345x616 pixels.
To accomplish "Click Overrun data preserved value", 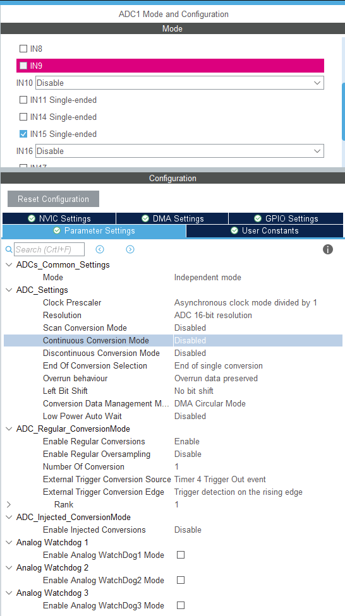I will click(x=216, y=378).
